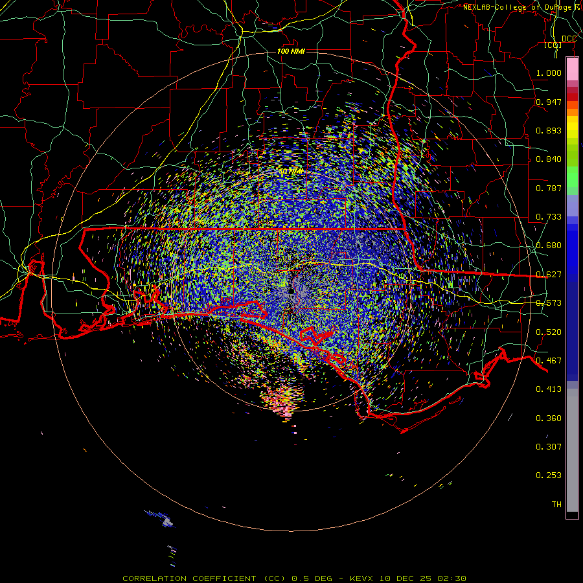Select the 0.787 legend value
Image resolution: width=583 pixels, height=583 pixels.
[549, 188]
